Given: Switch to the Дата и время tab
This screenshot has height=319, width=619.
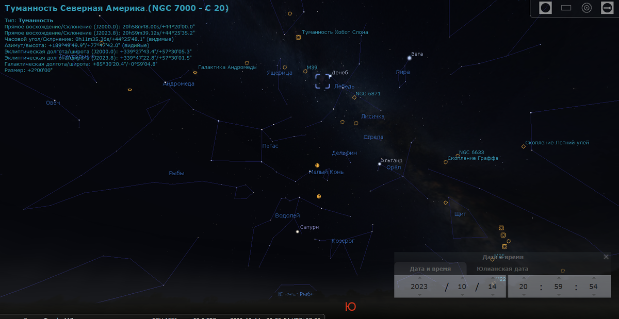Looking at the screenshot, I should tap(430, 268).
